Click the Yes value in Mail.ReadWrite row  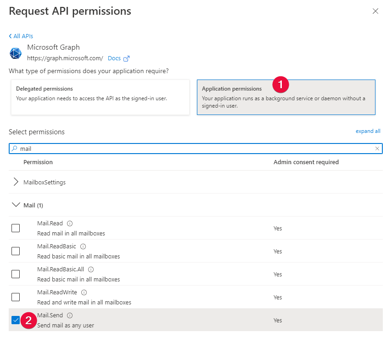pyautogui.click(x=278, y=297)
